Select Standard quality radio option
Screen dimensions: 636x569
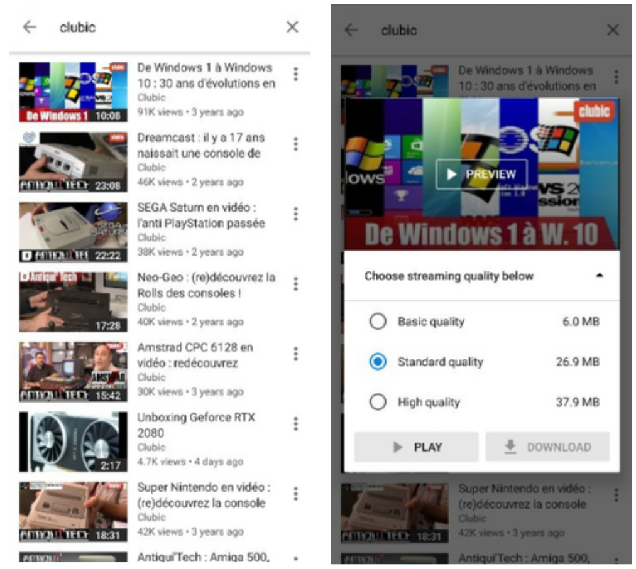pos(378,362)
